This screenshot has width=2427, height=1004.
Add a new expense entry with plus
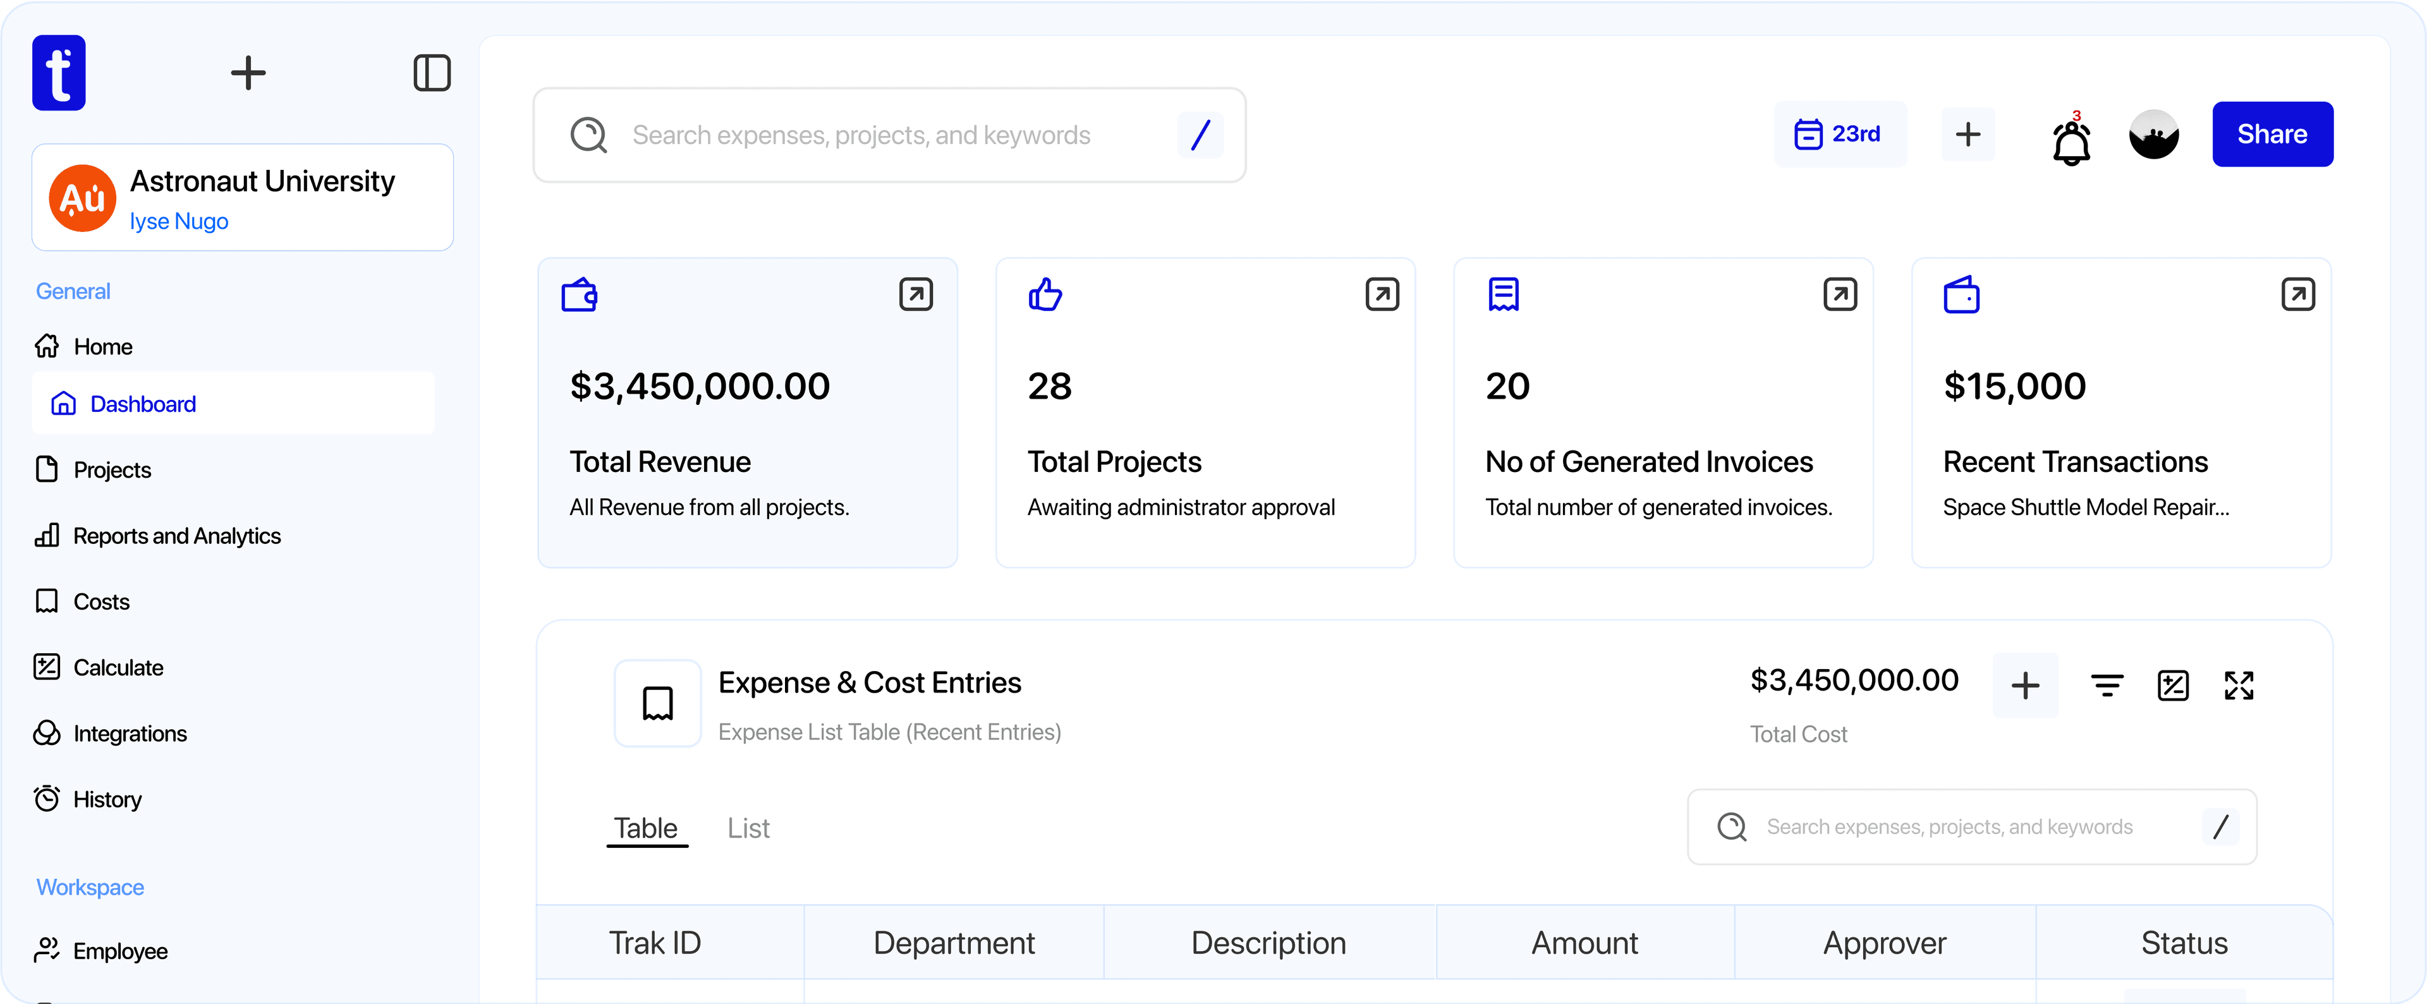(x=2026, y=685)
